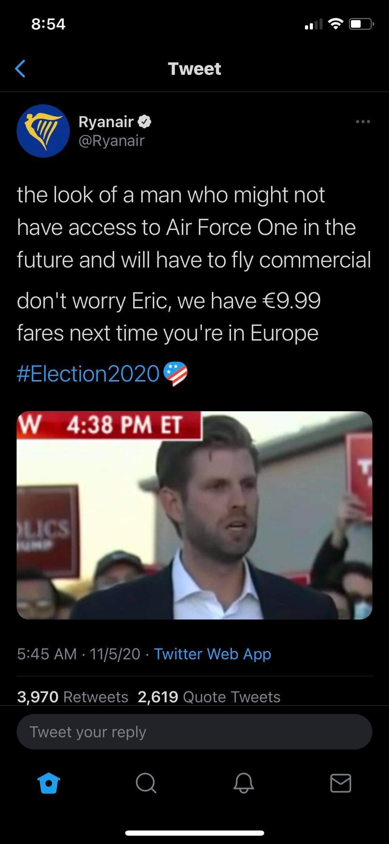The height and width of the screenshot is (844, 389).
Task: Tap the verified badge next to Ryanair
Action: point(145,122)
